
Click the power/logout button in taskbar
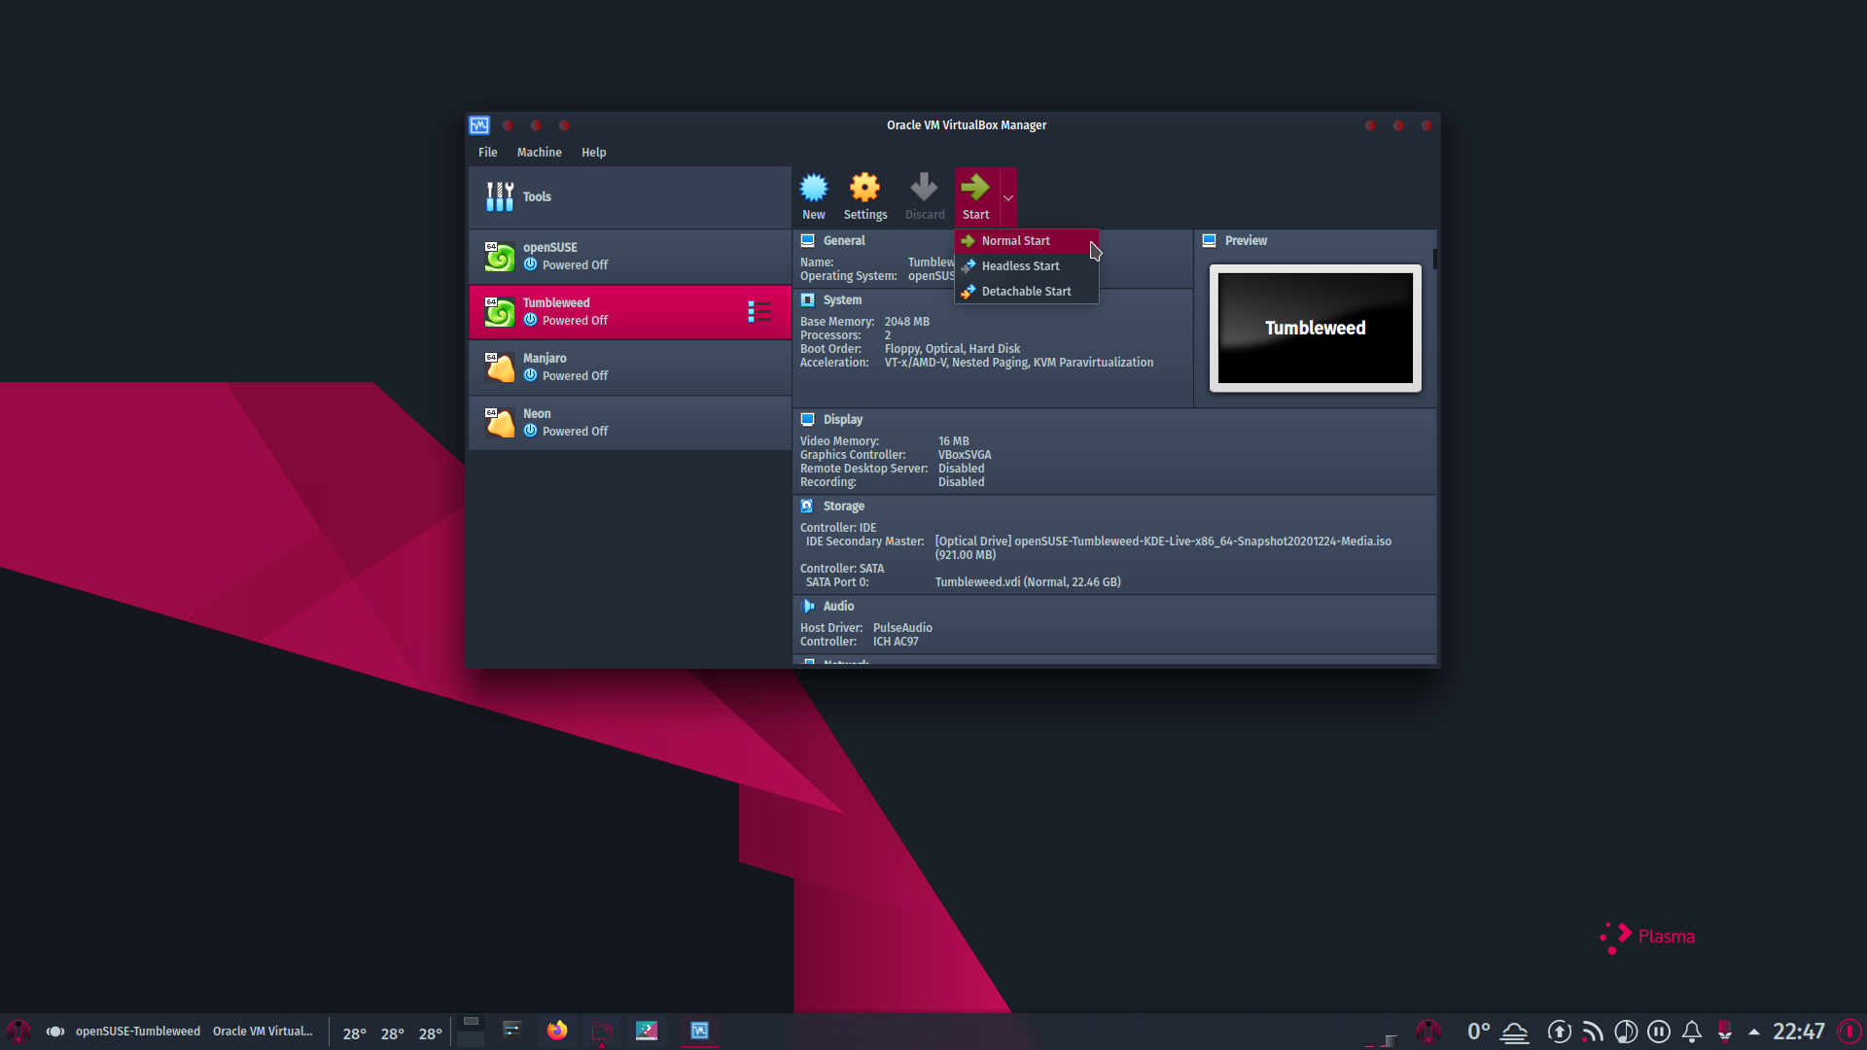coord(1849,1032)
